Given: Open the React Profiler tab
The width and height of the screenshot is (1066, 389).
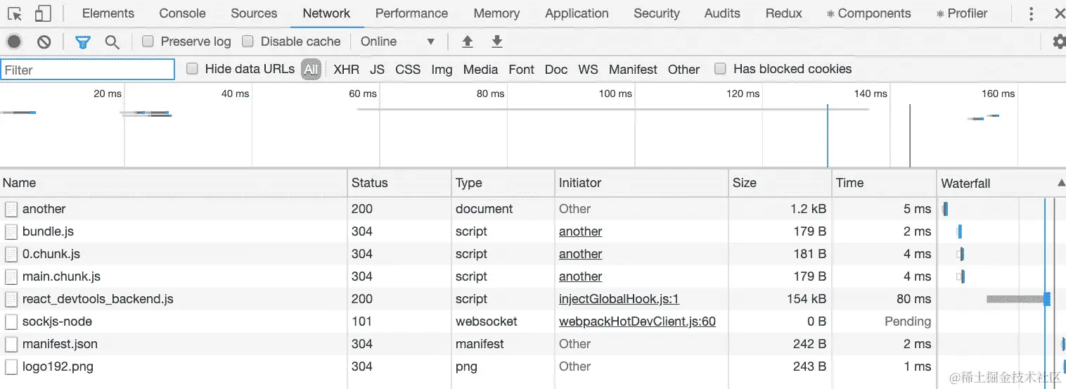Looking at the screenshot, I should tap(962, 13).
